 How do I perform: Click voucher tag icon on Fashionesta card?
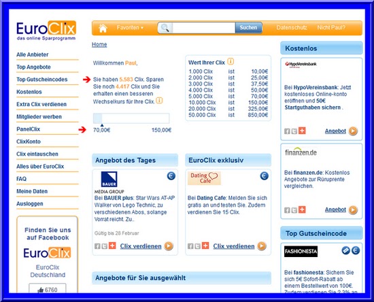(x=346, y=250)
